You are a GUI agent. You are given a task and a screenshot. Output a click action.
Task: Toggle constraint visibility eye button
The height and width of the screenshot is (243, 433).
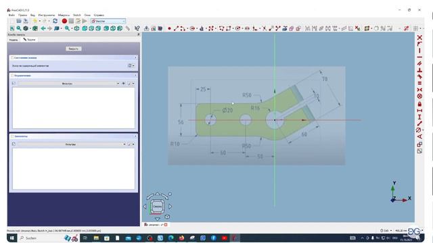[x=123, y=83]
